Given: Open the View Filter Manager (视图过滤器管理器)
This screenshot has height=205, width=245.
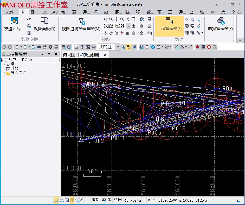Looking at the screenshot, I should [x=81, y=24].
